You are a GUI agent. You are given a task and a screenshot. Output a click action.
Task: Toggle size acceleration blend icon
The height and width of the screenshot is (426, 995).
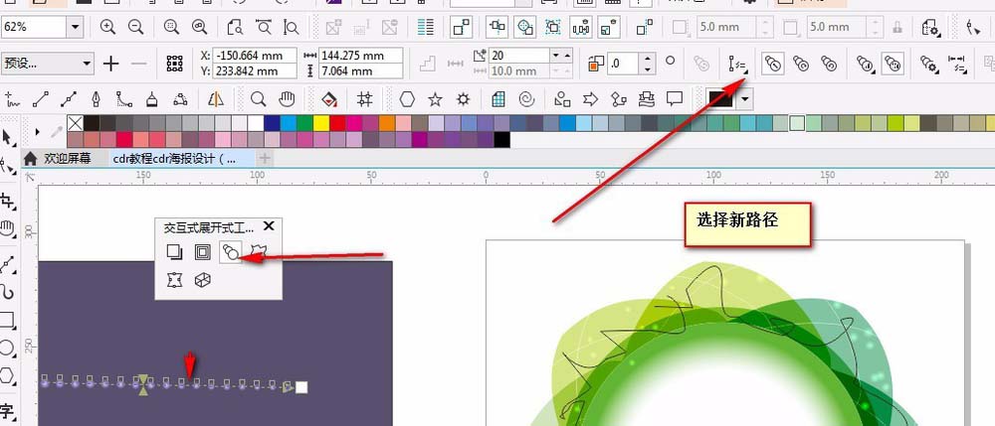point(894,64)
